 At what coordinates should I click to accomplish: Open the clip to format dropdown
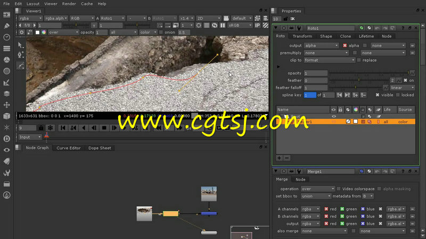329,60
